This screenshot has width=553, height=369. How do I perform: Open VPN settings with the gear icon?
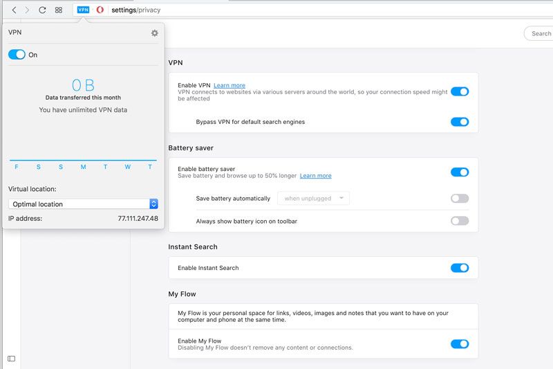pos(154,33)
